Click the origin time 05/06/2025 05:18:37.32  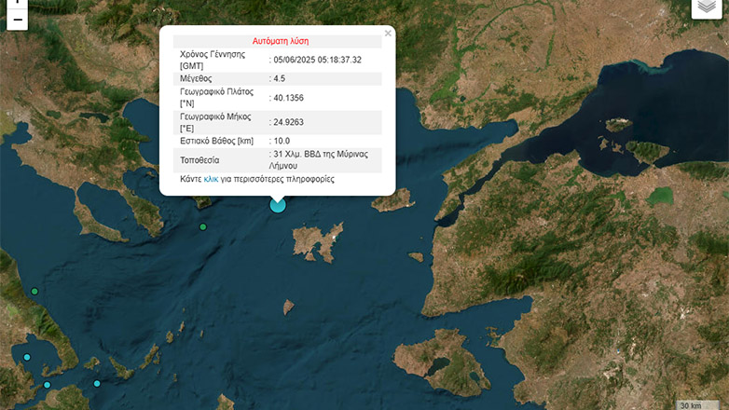pyautogui.click(x=317, y=60)
